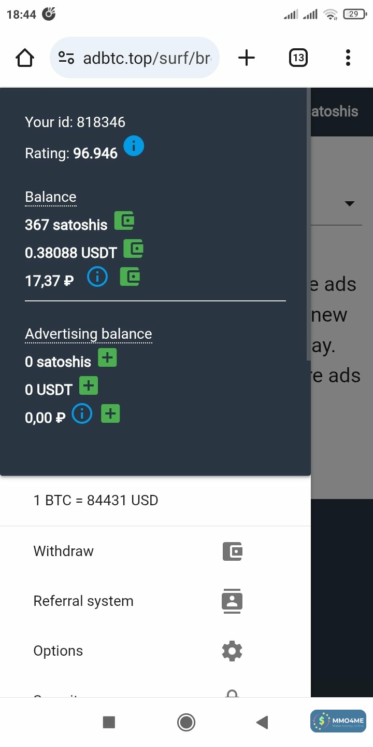The width and height of the screenshot is (373, 747).
Task: Tap the plus icon beside 0,00 ₽
Action: pos(110,414)
